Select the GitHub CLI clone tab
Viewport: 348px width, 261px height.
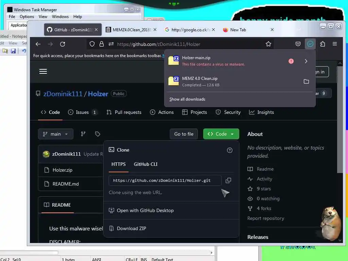[x=145, y=164]
